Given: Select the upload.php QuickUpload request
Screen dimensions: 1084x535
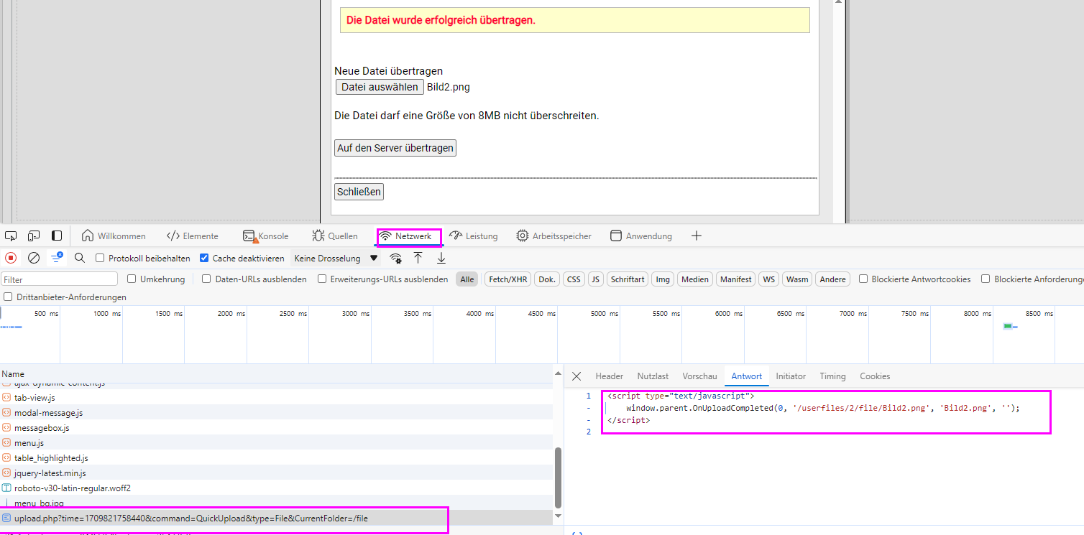Looking at the screenshot, I should [x=277, y=518].
